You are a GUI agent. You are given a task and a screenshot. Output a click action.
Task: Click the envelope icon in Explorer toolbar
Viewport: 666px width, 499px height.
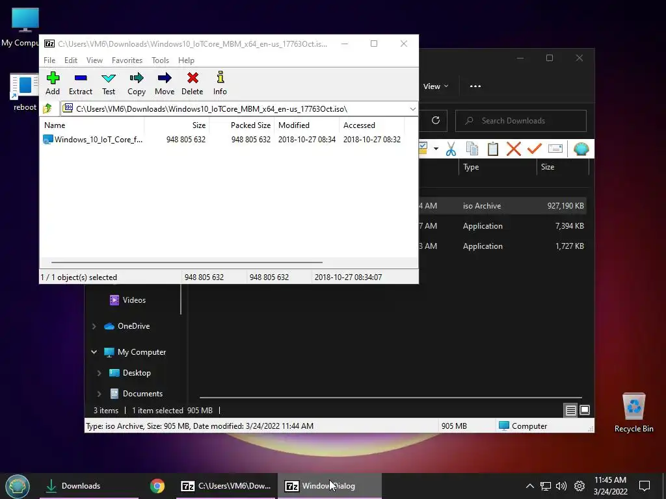point(555,149)
